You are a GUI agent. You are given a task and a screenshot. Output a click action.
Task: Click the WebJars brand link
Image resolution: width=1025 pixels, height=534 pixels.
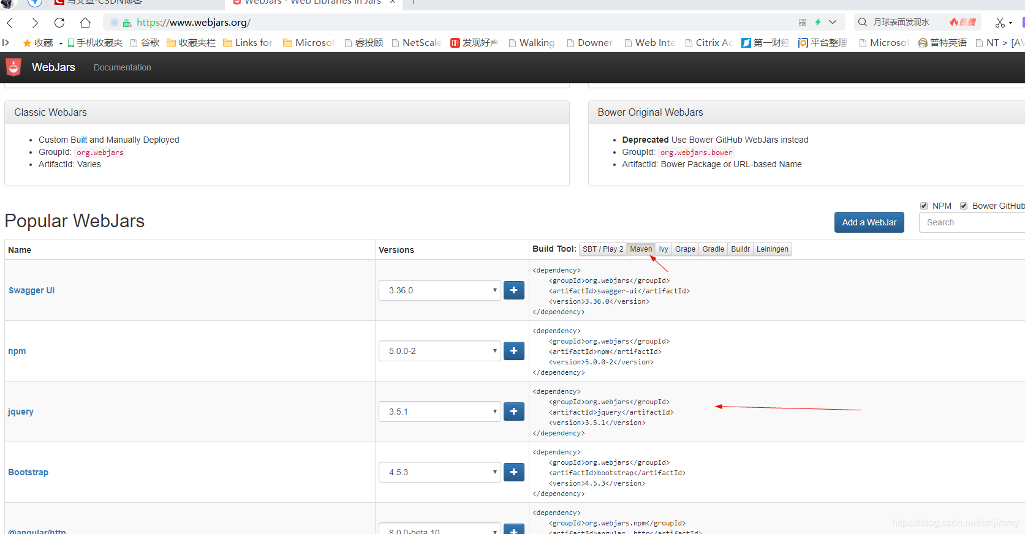pyautogui.click(x=53, y=67)
